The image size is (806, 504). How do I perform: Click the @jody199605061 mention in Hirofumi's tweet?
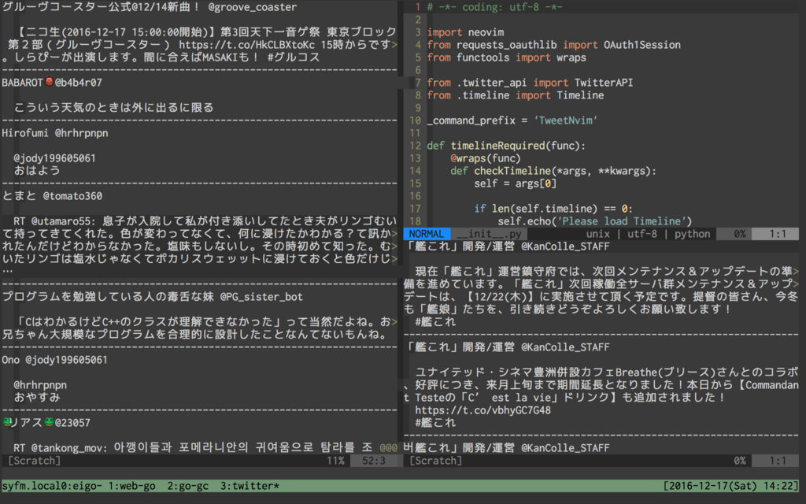pyautogui.click(x=54, y=157)
